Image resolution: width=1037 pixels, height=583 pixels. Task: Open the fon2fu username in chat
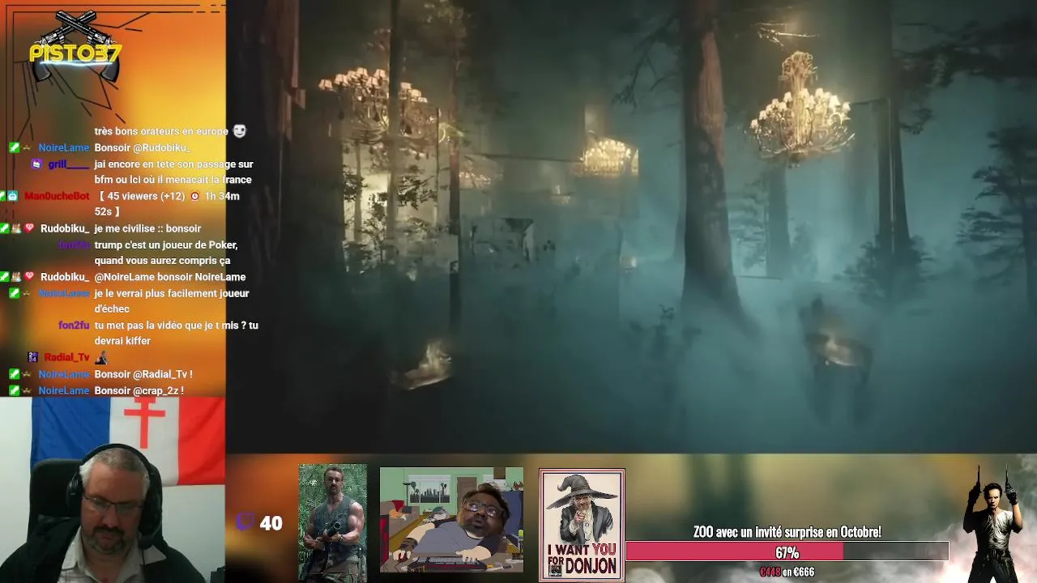(74, 326)
